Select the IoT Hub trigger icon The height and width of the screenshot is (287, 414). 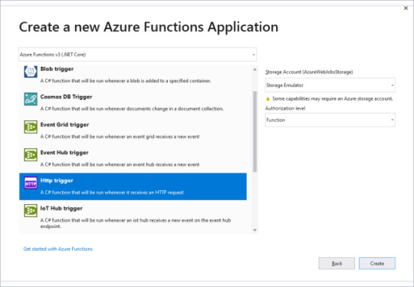point(31,210)
